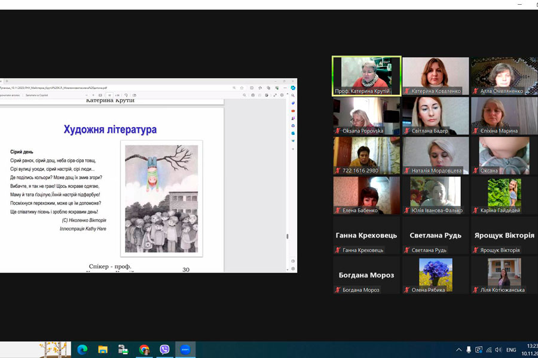Open the ENG input language selector

511,350
